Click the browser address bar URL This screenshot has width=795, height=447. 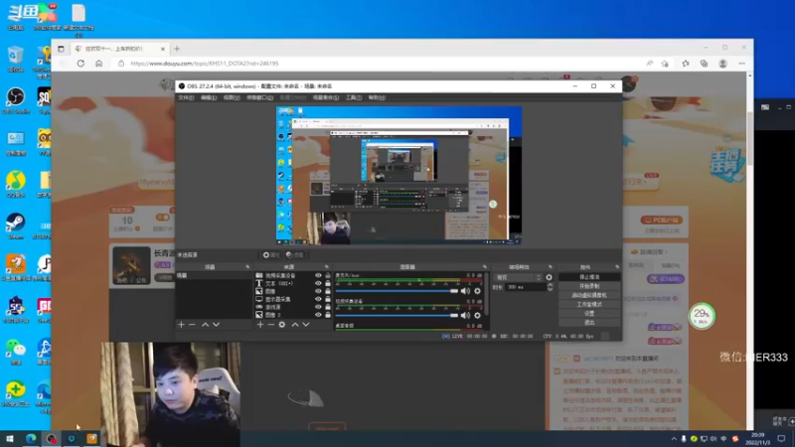click(x=205, y=64)
